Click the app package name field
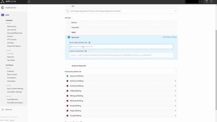 click(121, 11)
